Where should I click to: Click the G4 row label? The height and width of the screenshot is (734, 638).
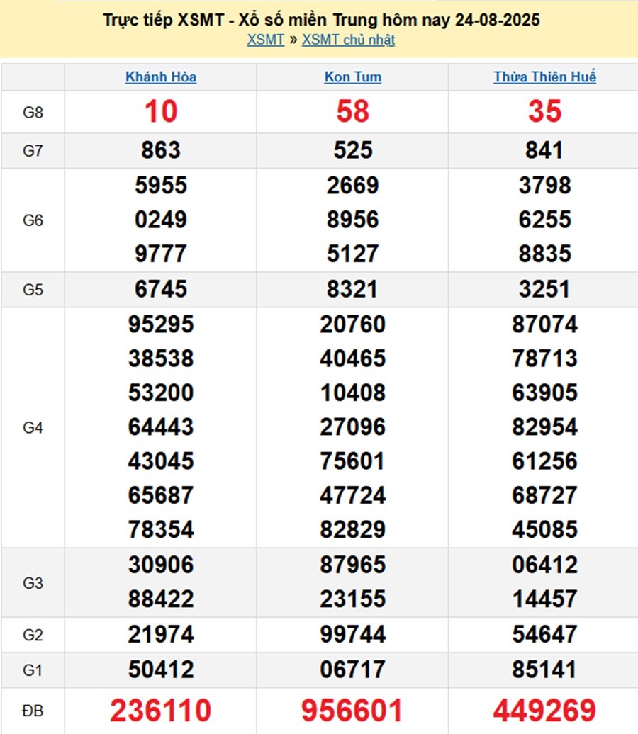coord(33,427)
